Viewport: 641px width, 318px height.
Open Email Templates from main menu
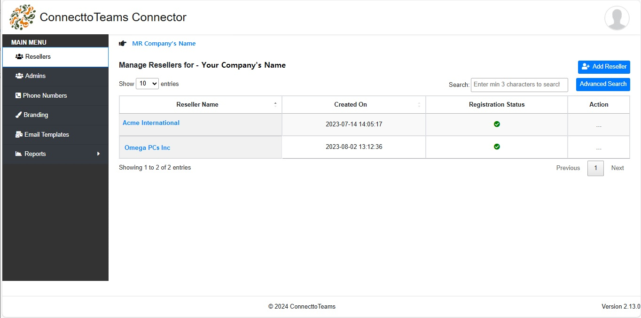(55, 134)
